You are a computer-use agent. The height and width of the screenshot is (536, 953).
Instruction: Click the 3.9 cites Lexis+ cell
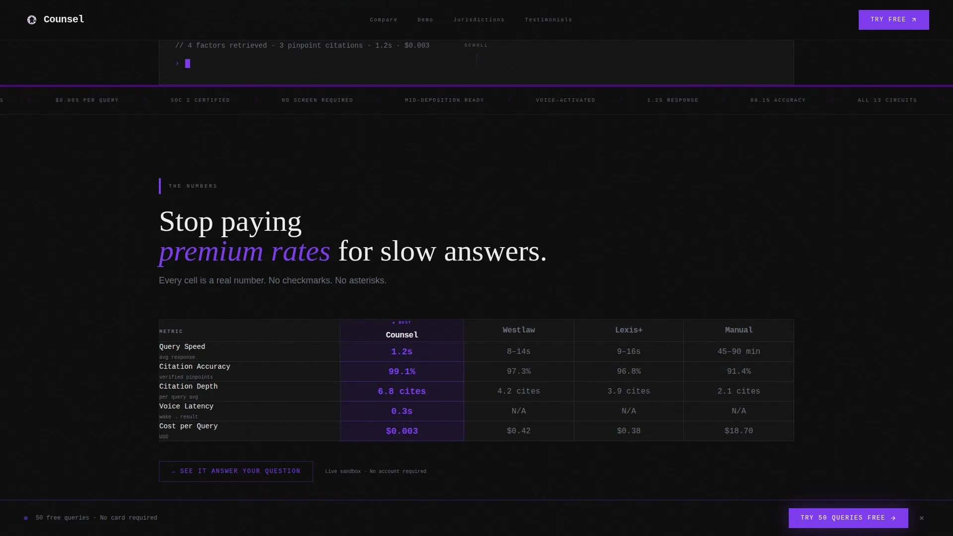(629, 392)
